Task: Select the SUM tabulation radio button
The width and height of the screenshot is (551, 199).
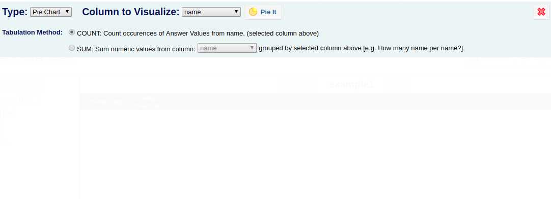Action: tap(72, 48)
